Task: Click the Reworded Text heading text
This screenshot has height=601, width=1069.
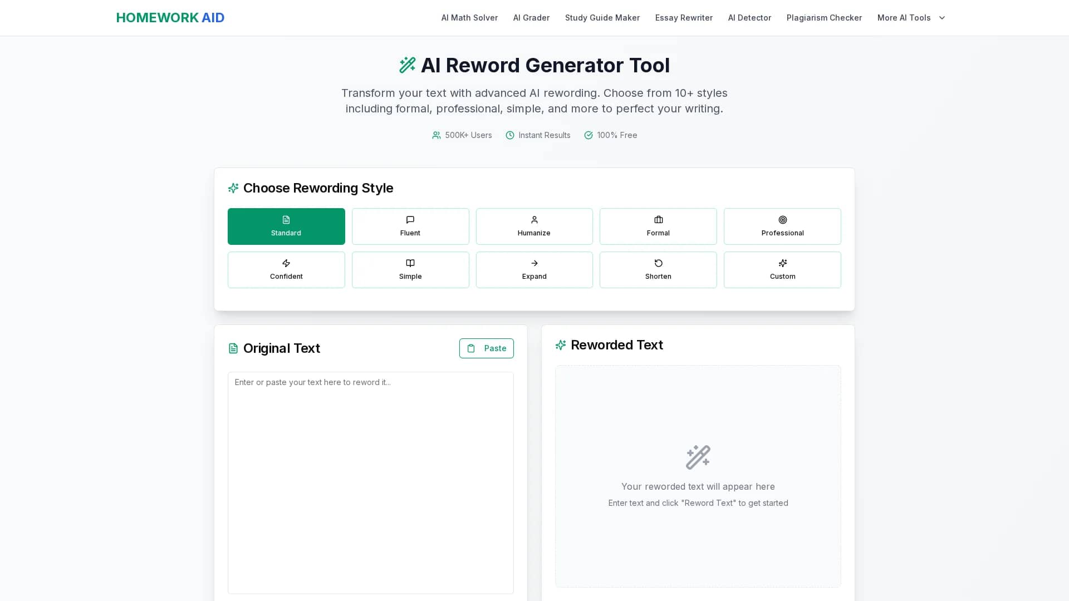Action: [x=617, y=345]
